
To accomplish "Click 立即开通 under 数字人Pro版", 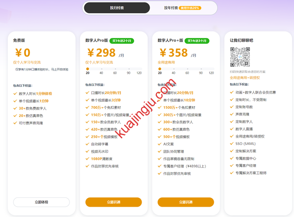I will pyautogui.click(x=114, y=202).
